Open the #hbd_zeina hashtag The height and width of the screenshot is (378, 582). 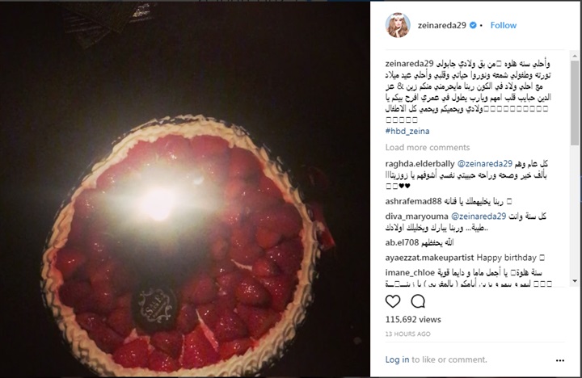[407, 131]
